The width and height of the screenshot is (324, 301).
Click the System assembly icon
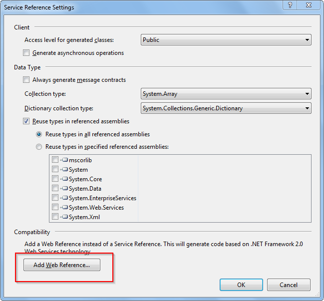[x=64, y=169]
